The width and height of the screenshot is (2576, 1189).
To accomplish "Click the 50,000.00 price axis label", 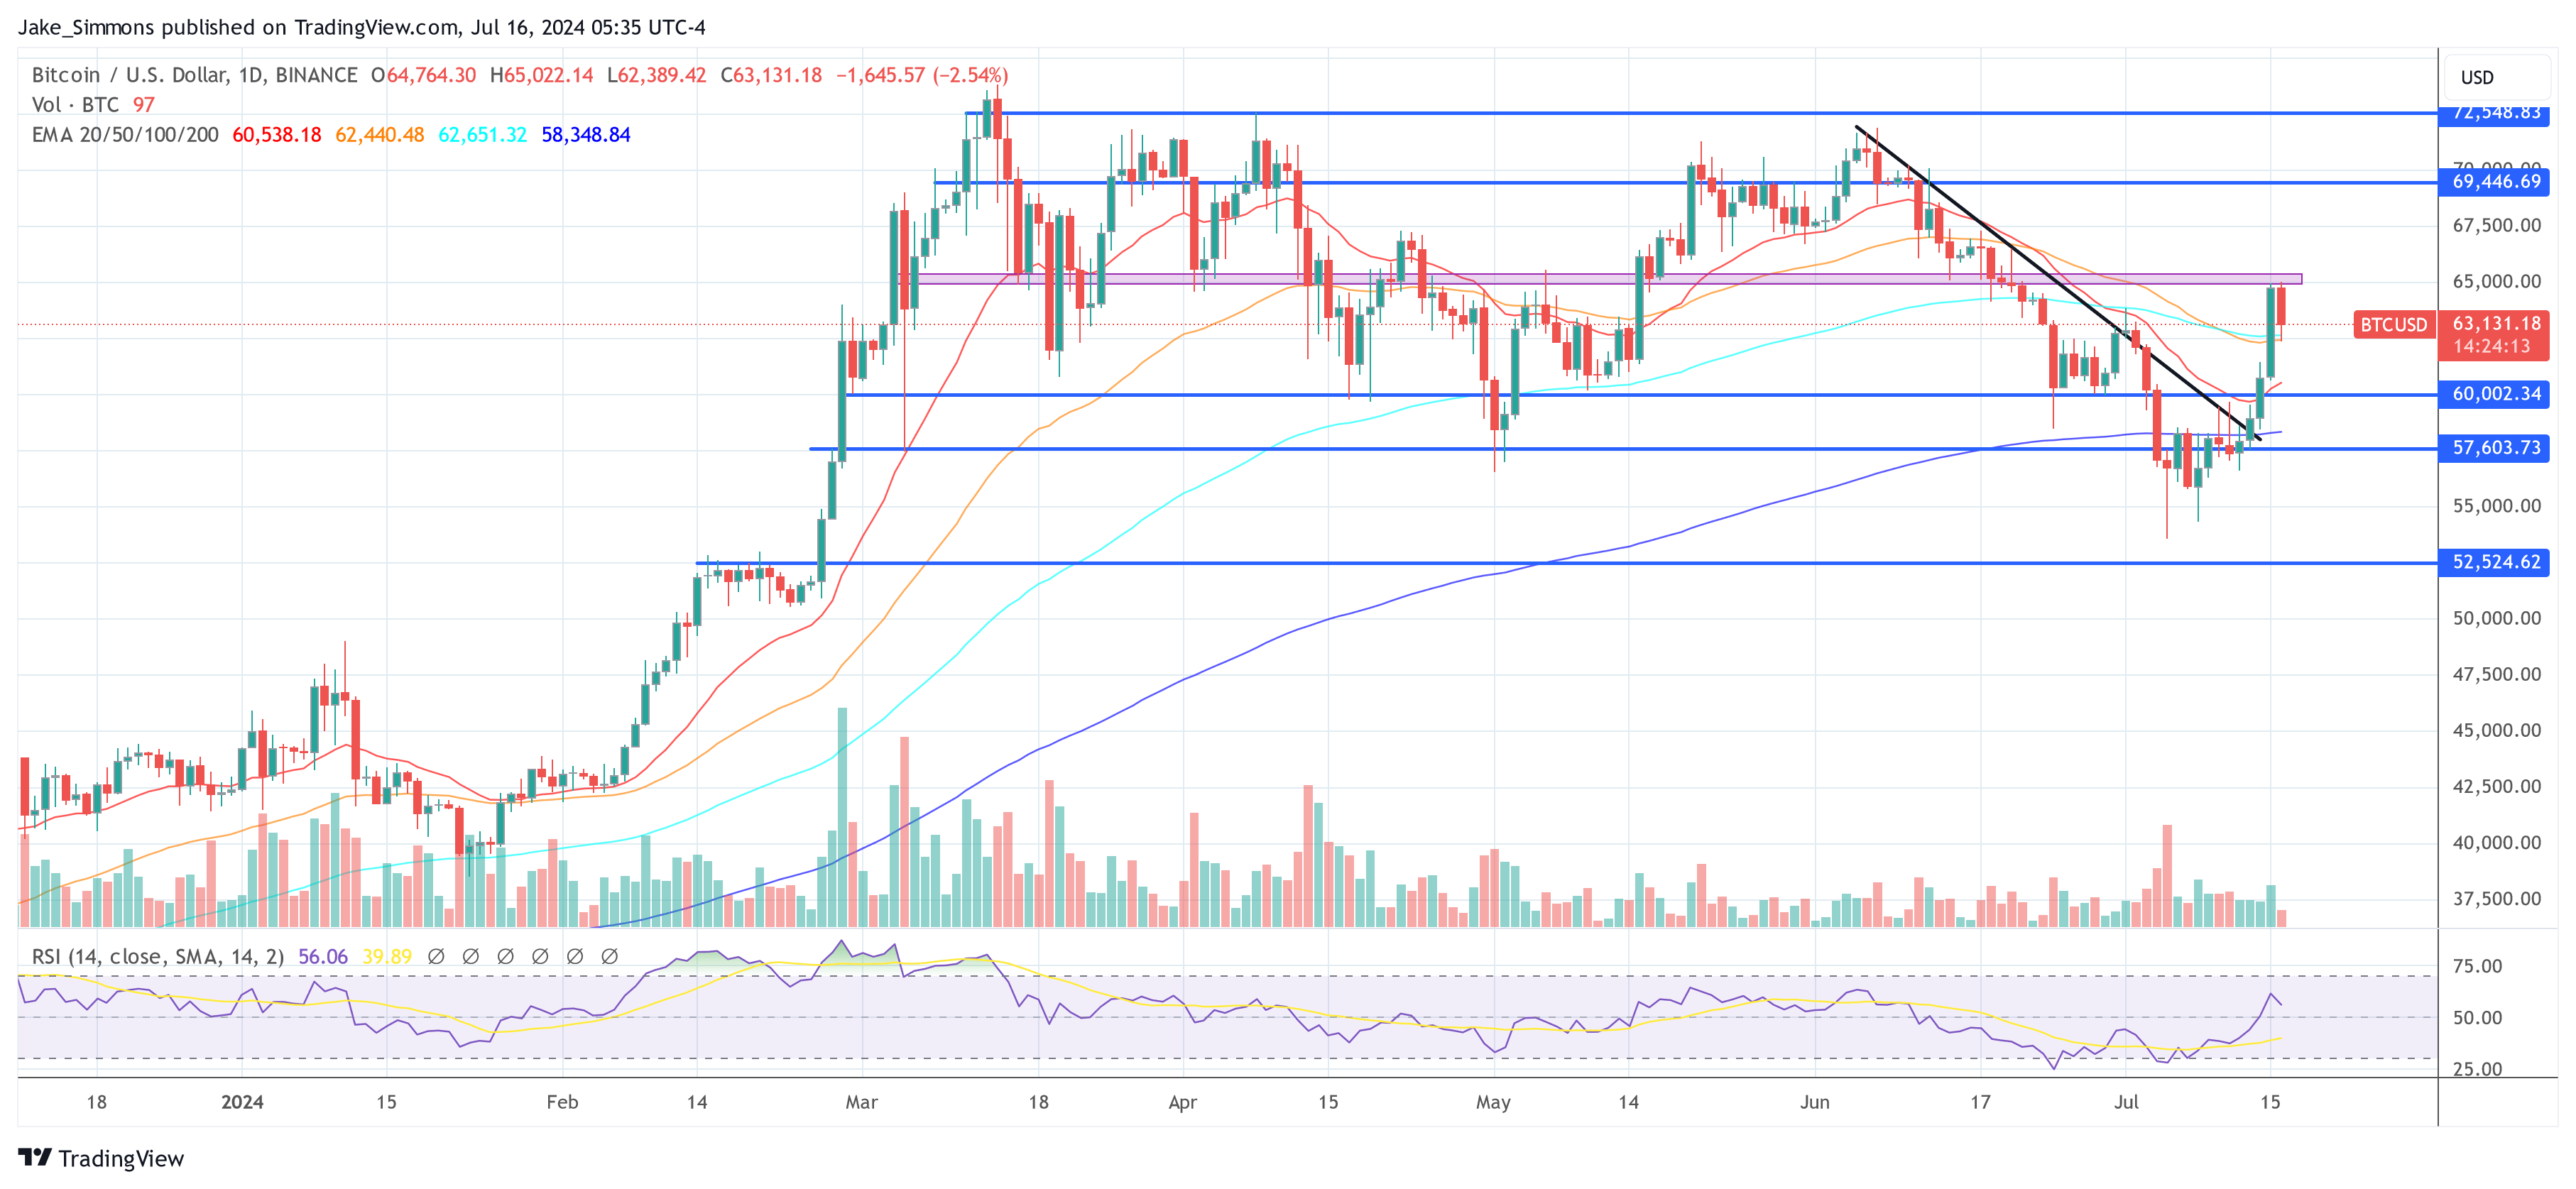I will pos(2496,618).
